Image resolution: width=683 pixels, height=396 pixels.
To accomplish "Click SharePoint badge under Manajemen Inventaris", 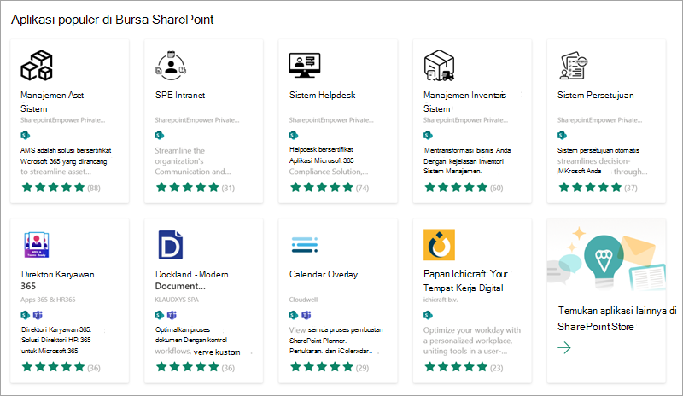I will click(x=428, y=135).
